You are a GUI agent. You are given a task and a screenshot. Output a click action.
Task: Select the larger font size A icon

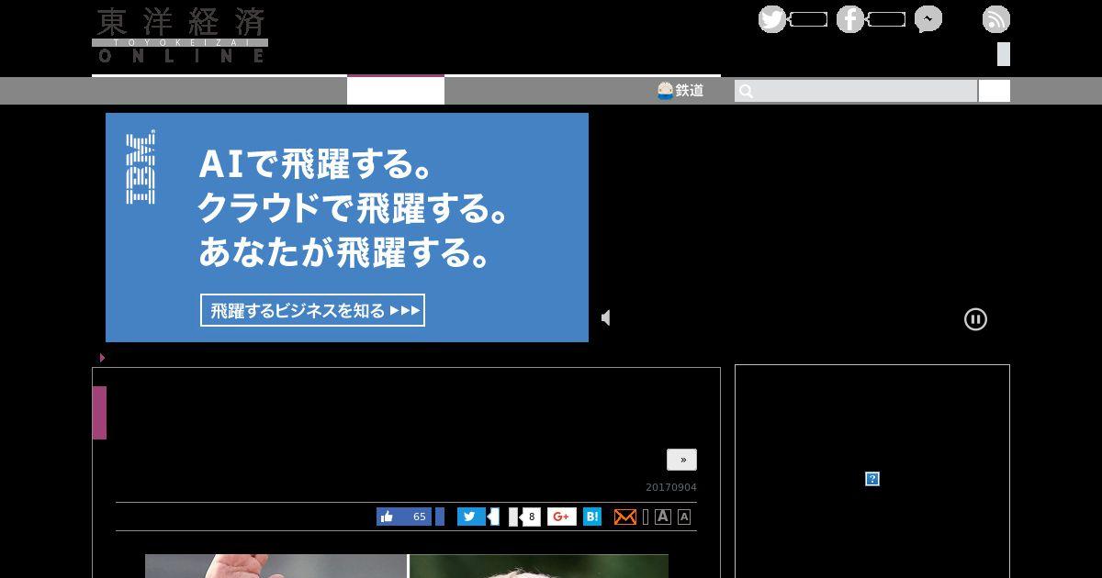663,517
